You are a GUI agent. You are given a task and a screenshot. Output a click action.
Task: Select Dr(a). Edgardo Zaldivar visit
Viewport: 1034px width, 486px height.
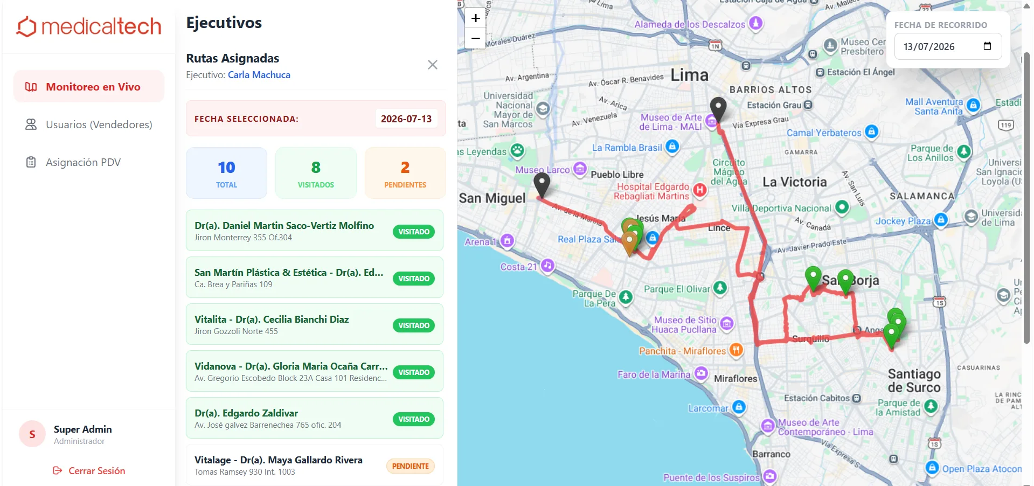[x=315, y=418]
